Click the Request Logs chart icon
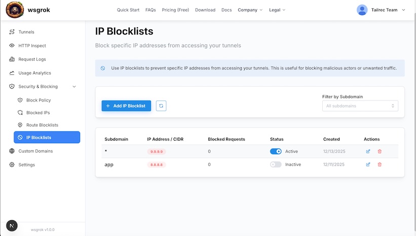This screenshot has height=236, width=416. click(x=12, y=59)
